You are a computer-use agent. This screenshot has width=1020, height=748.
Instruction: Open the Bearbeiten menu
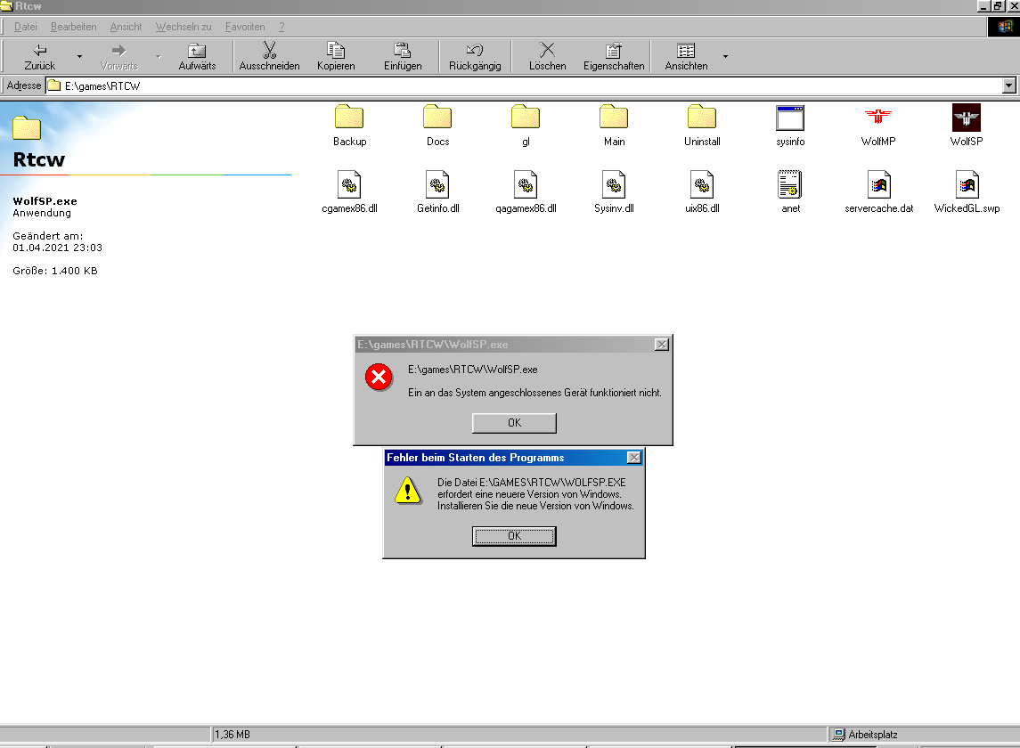click(x=74, y=27)
